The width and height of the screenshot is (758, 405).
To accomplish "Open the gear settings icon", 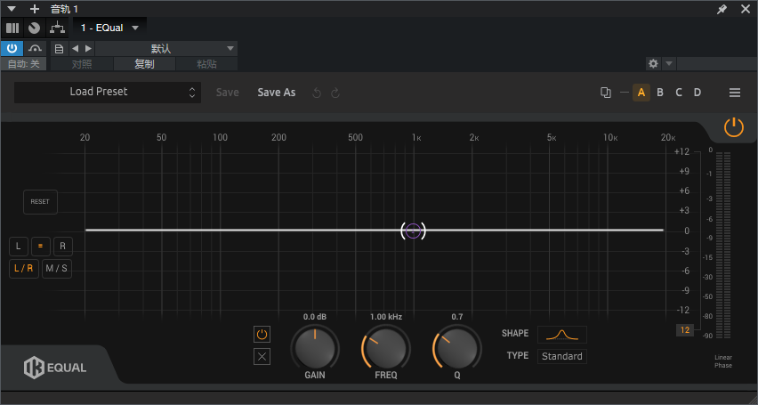I will coord(653,63).
